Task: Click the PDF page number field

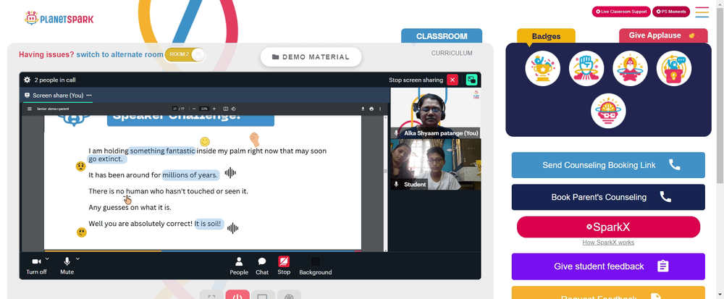Action: [175, 109]
